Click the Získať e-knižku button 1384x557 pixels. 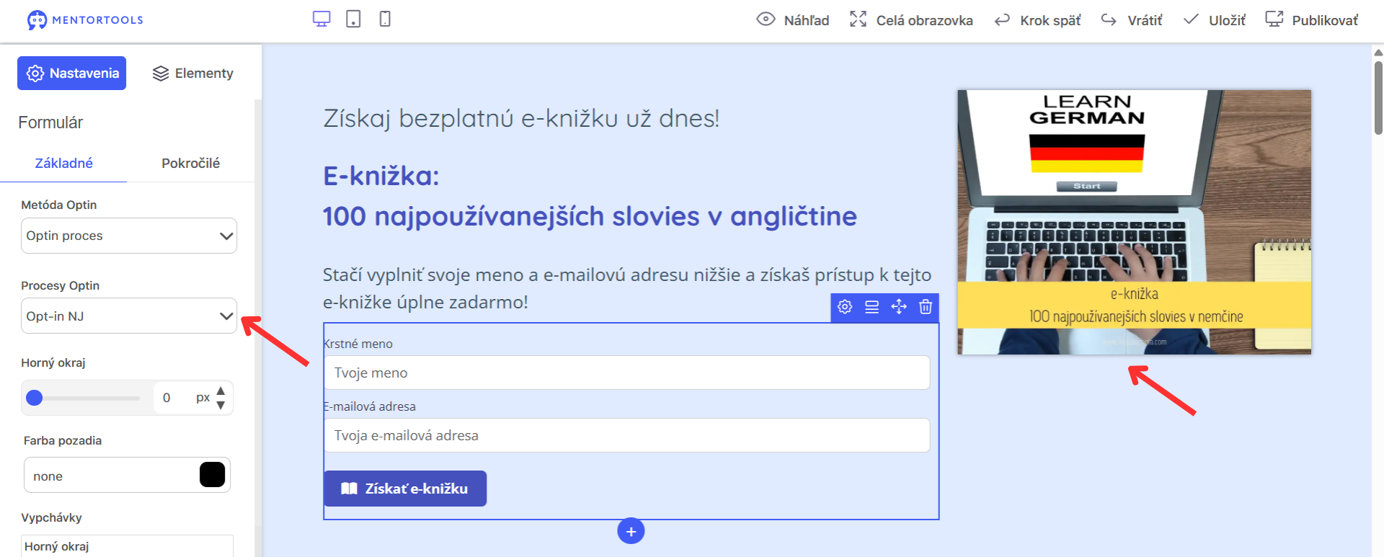[405, 489]
